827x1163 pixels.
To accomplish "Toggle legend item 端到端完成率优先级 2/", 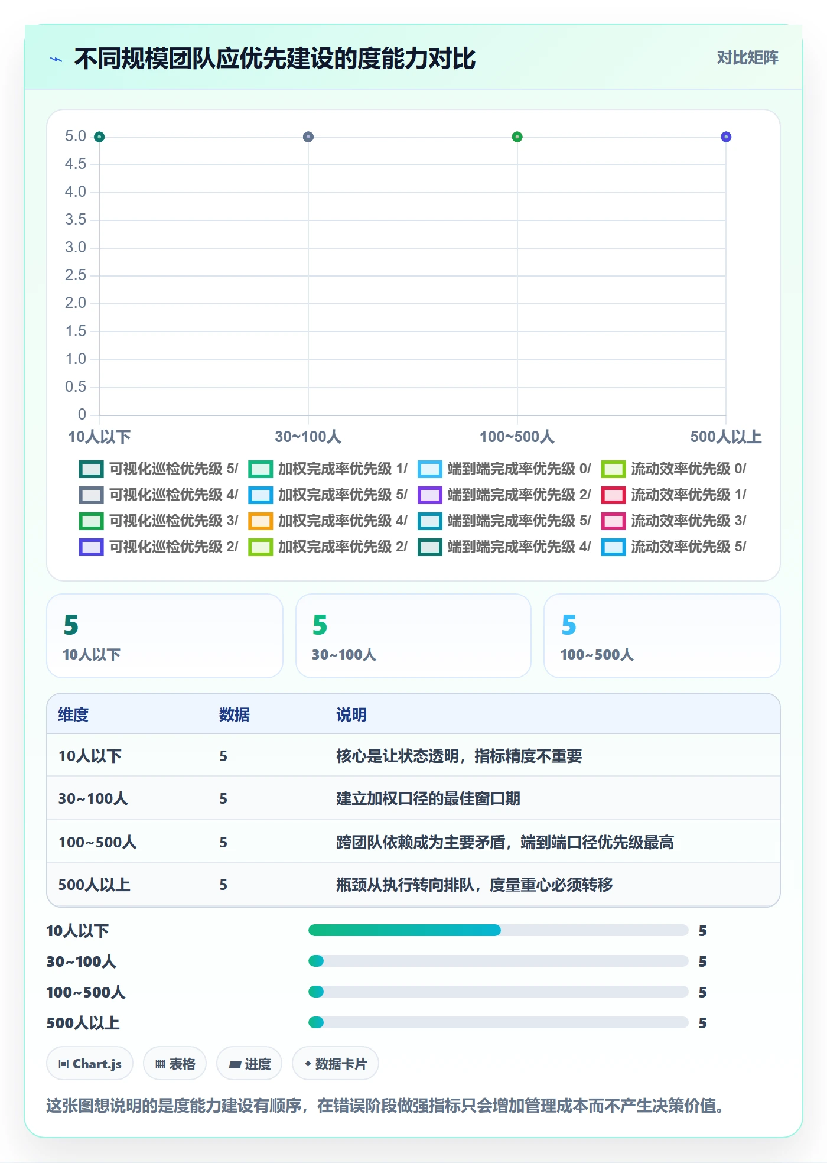I will tap(504, 495).
